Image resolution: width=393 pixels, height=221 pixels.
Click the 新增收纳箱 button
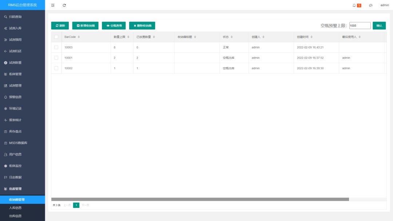85,25
